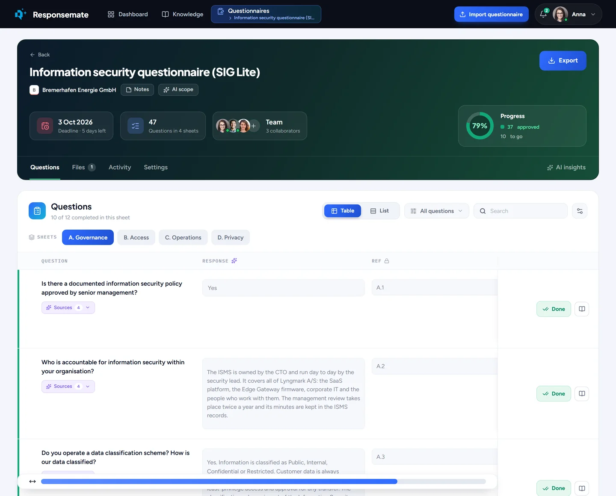Click the Bremerhafen Energie company badge

point(34,90)
